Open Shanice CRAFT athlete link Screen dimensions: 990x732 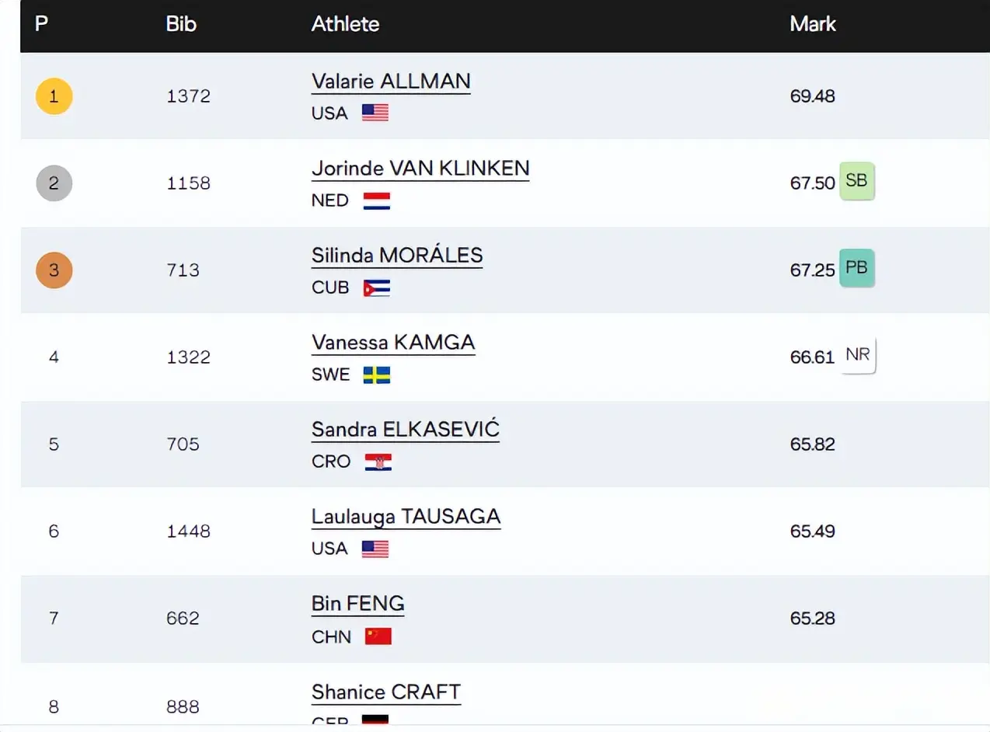(x=386, y=692)
